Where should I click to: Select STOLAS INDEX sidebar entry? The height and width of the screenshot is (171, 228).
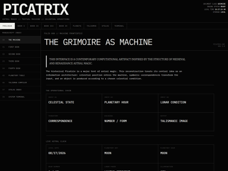point(20,90)
